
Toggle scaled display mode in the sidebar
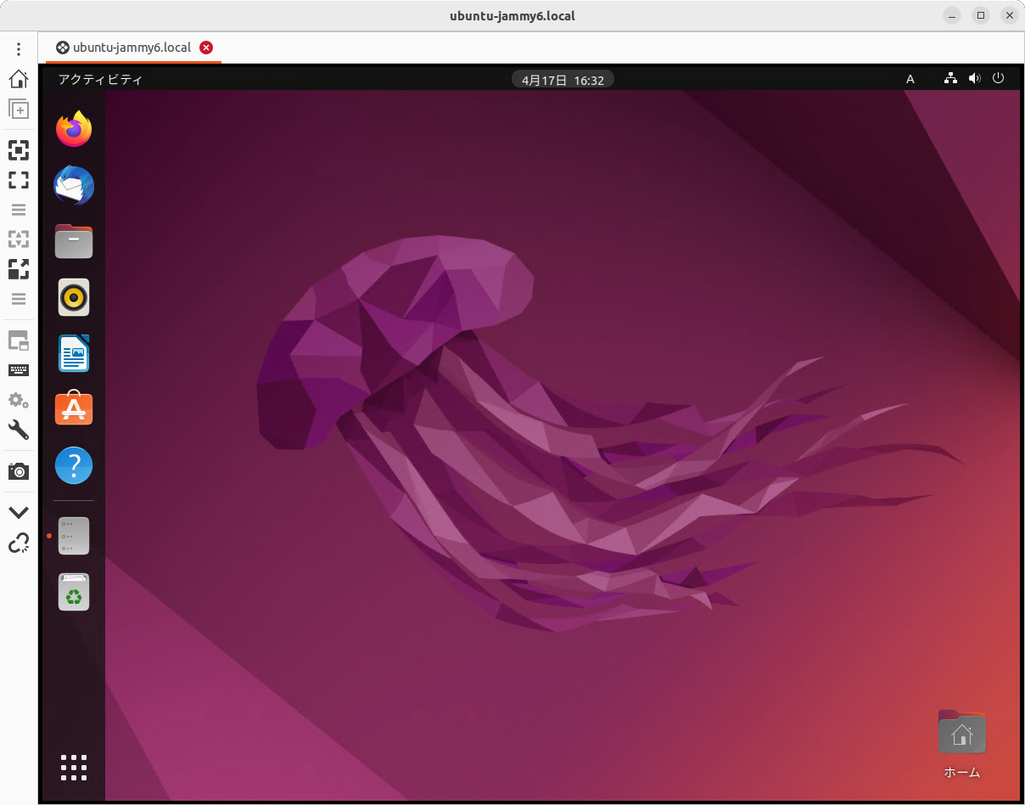18,269
